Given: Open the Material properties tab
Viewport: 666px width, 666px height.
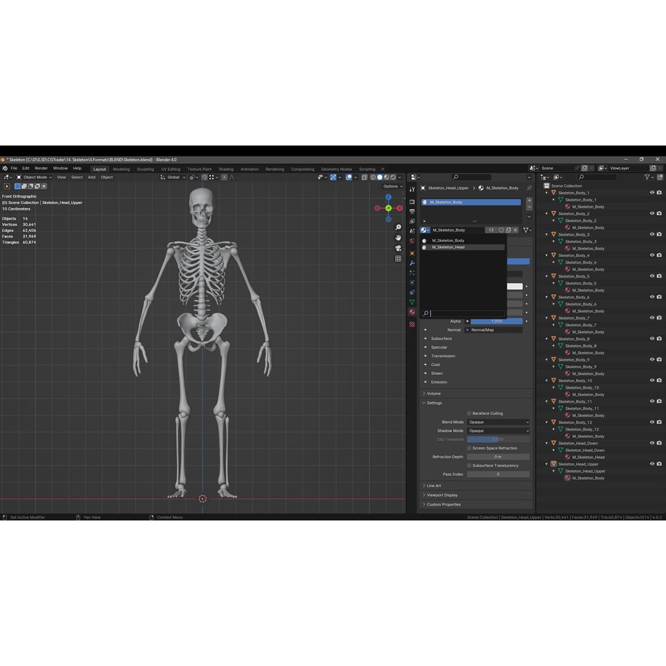Looking at the screenshot, I should coord(412,312).
